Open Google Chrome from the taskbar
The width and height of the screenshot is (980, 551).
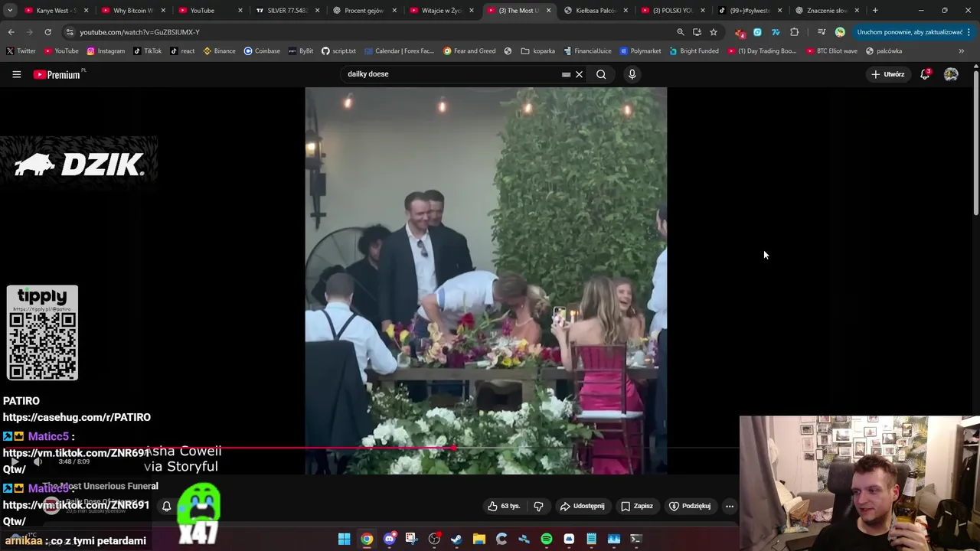pos(367,539)
